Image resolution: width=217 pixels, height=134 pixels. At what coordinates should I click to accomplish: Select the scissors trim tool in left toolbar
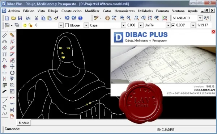click(x=12, y=110)
